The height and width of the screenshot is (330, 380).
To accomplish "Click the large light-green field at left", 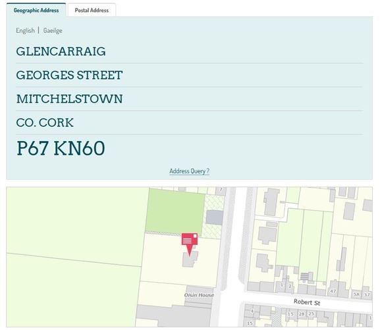I will point(72,257).
